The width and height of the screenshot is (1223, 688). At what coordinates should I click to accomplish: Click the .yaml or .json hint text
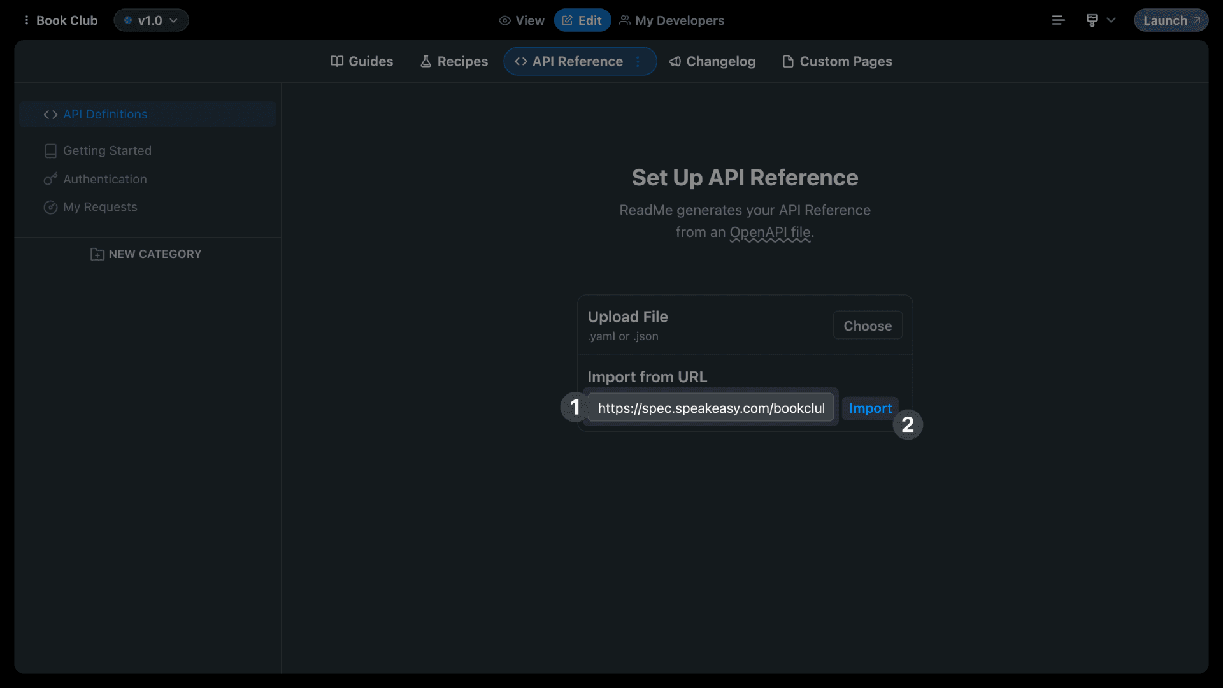pyautogui.click(x=623, y=336)
